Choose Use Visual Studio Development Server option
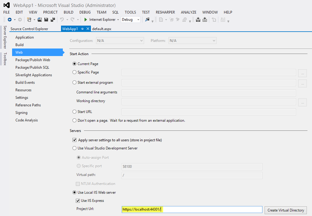 tap(74, 148)
